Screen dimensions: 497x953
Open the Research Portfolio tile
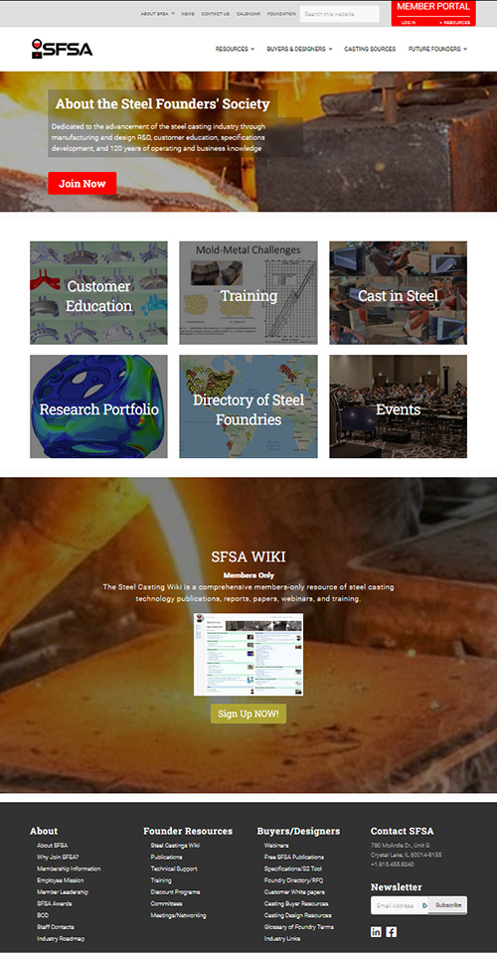(x=98, y=406)
